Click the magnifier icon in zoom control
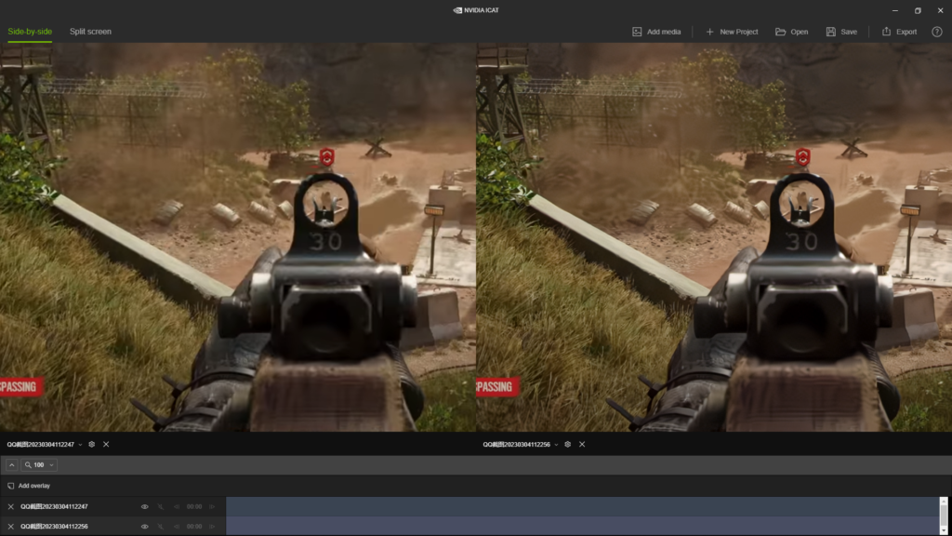The image size is (952, 536). (x=28, y=465)
